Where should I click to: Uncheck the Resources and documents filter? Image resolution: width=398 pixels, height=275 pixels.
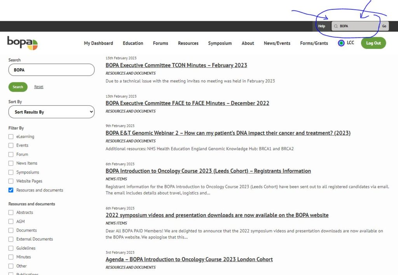(10, 190)
